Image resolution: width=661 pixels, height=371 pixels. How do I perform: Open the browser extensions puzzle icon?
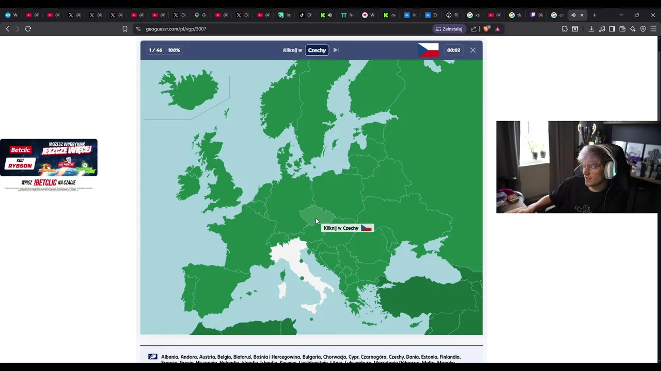point(564,29)
